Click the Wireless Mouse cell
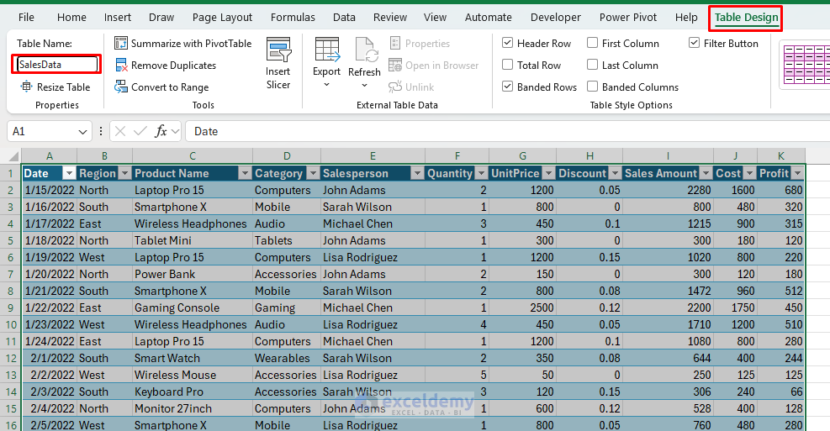 click(192, 375)
